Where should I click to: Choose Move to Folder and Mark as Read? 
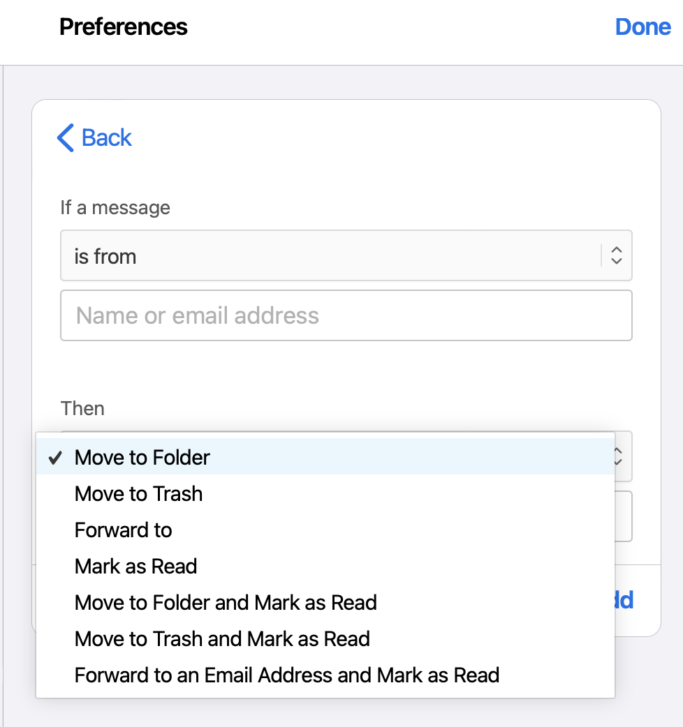[x=226, y=603]
